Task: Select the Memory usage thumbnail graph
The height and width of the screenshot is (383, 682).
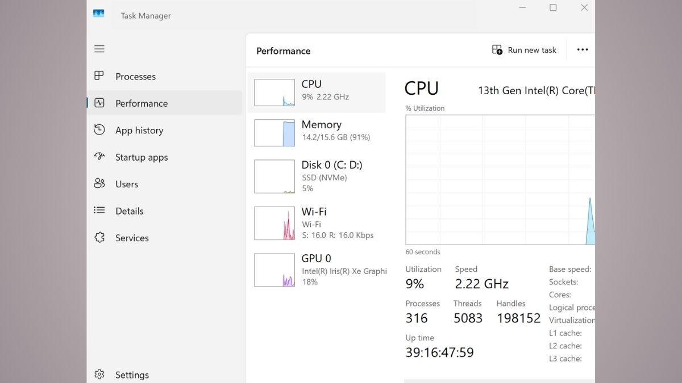Action: pyautogui.click(x=275, y=133)
